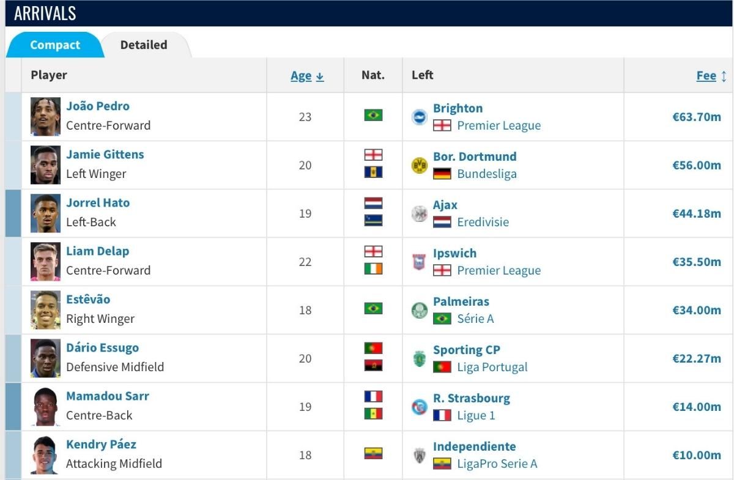Click the R. Strasbourg club crest

pos(420,407)
